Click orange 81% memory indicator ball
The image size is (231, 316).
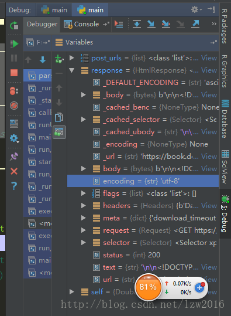click(148, 287)
